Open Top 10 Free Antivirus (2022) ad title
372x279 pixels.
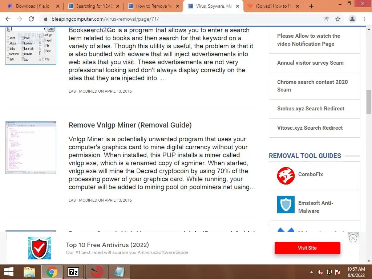[x=107, y=245]
